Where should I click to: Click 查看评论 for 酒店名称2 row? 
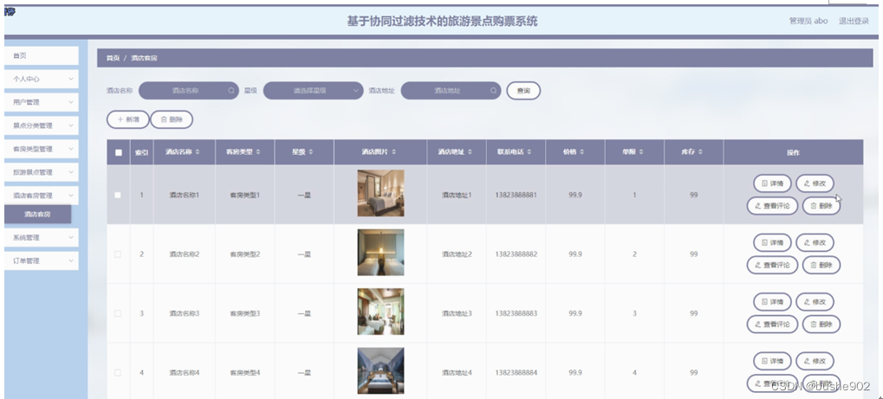pos(772,265)
